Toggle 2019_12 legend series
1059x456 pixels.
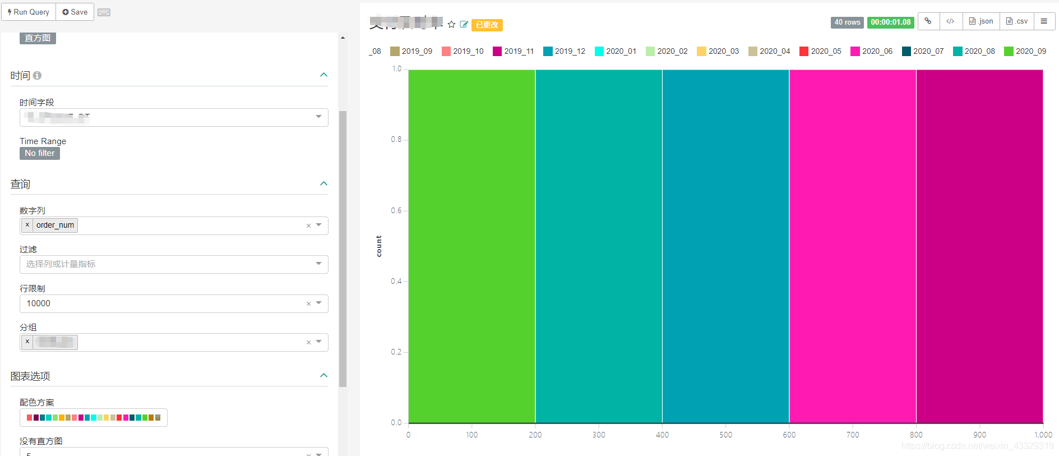[x=565, y=51]
